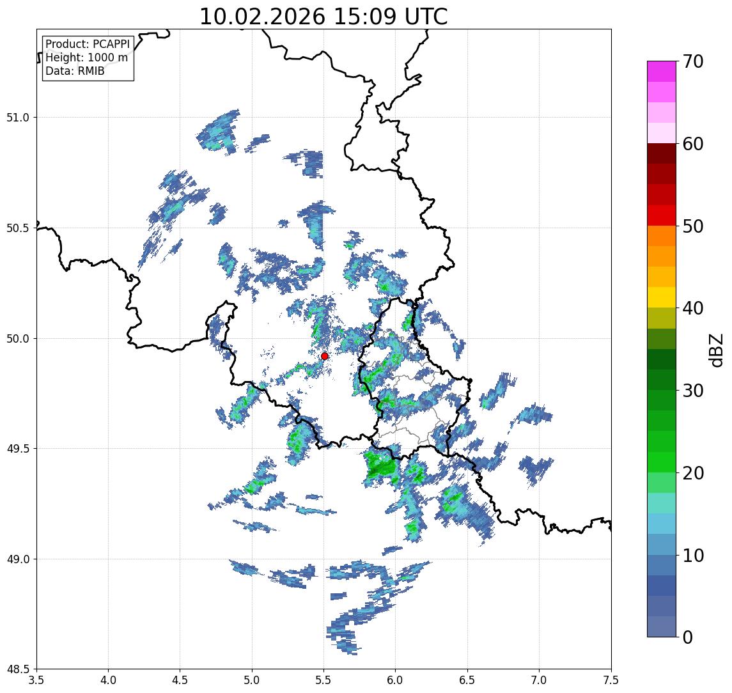
Task: Click the colorbar tick label 40
Action: [x=693, y=308]
